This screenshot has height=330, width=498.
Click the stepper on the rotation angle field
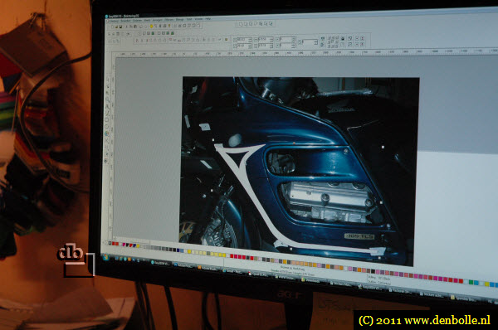point(316,41)
